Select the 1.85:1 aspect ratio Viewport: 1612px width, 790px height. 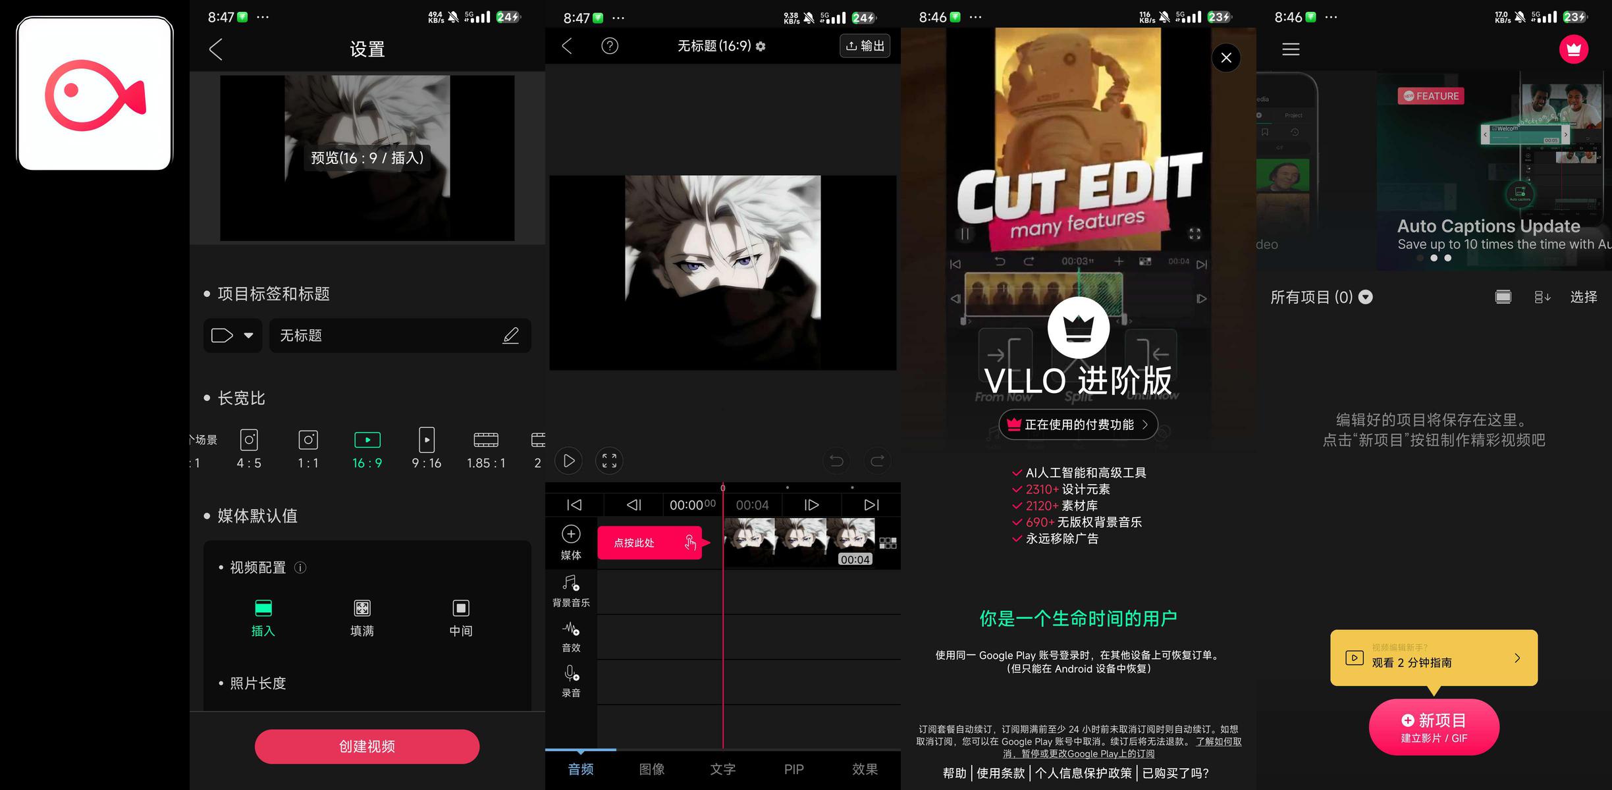(x=486, y=449)
